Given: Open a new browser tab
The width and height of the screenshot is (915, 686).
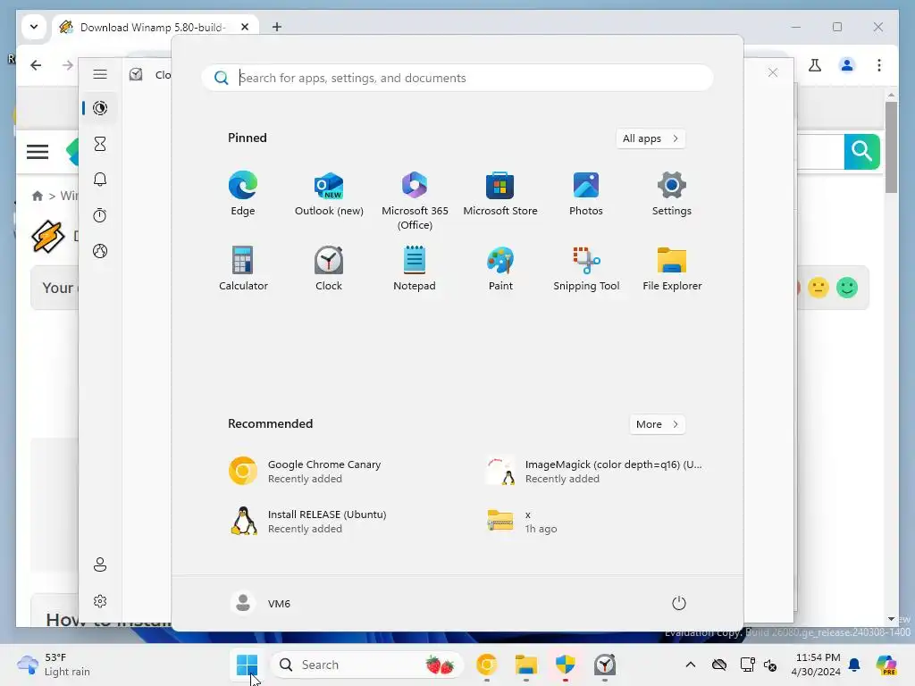Looking at the screenshot, I should tap(277, 27).
